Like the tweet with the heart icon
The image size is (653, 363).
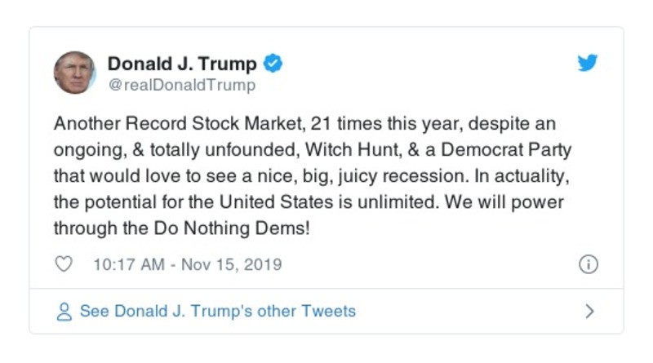[x=64, y=264]
